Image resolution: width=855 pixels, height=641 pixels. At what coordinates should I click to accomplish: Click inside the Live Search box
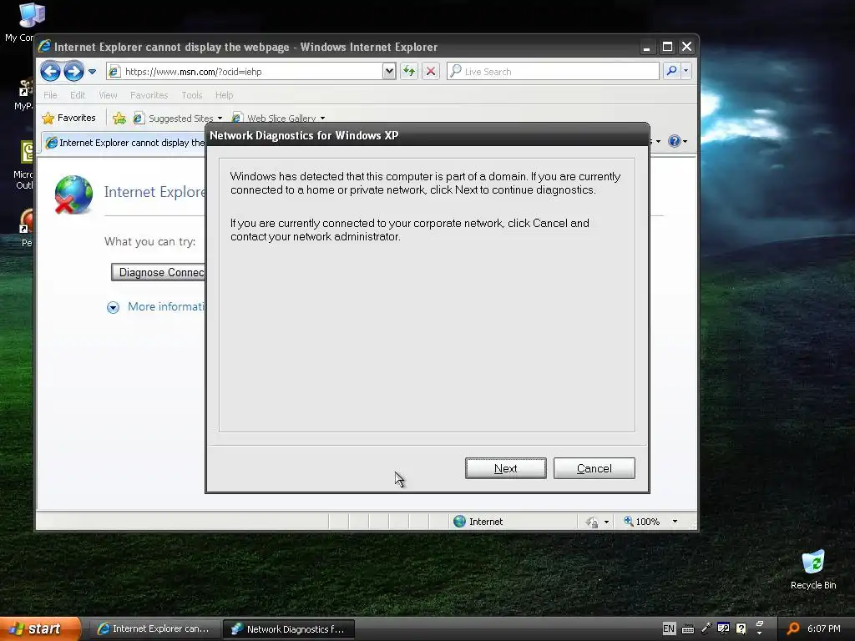pyautogui.click(x=553, y=72)
